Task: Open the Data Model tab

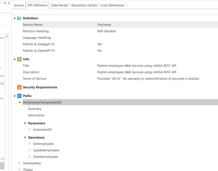Action: (x=59, y=5)
